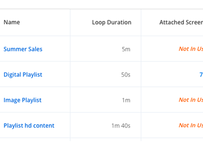Viewport: 203px width, 146px height.
Task: Click Not In Use status for Summer Sales
Action: click(x=191, y=49)
